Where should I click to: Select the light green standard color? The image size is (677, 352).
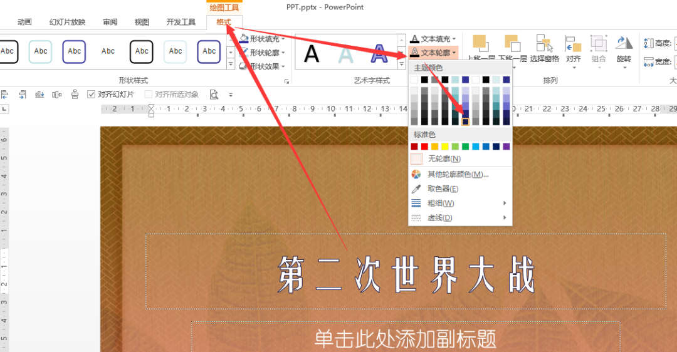[x=455, y=147]
